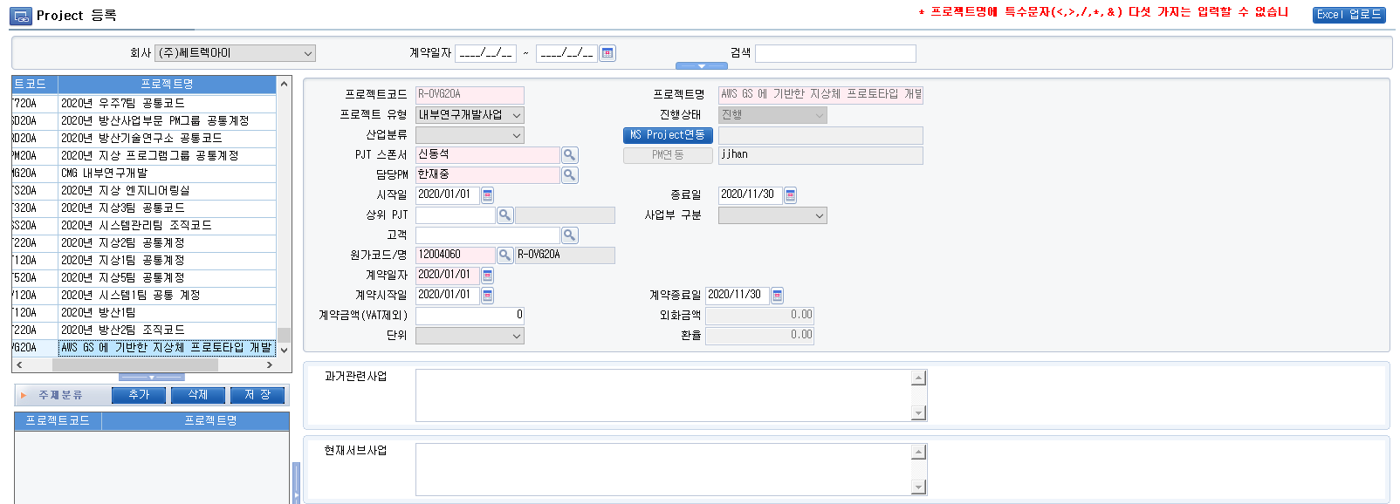
Task: Select 2020년 지상 엔지니어링실 project row
Action: tap(166, 191)
